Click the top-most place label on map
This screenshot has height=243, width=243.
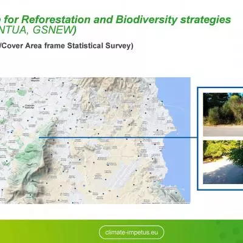coord(35,79)
